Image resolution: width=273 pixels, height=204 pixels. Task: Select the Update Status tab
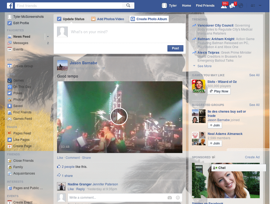coord(71,19)
